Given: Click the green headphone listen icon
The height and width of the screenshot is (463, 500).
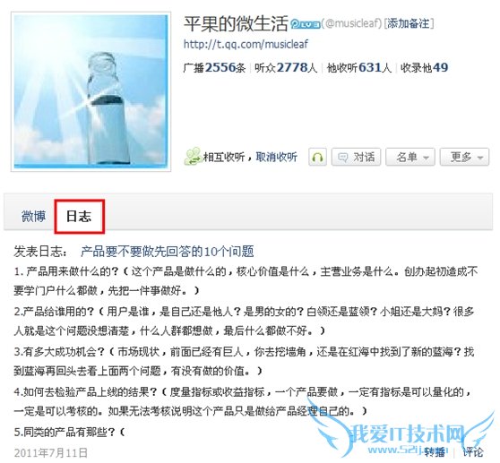Looking at the screenshot, I should [317, 157].
